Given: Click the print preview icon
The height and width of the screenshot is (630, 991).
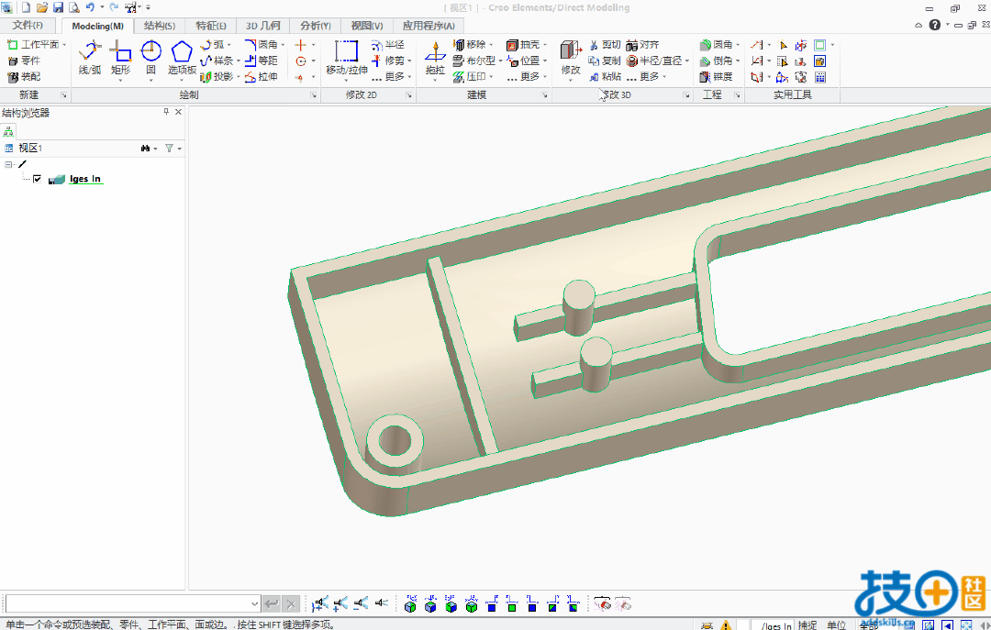Looking at the screenshot, I should coord(74,7).
